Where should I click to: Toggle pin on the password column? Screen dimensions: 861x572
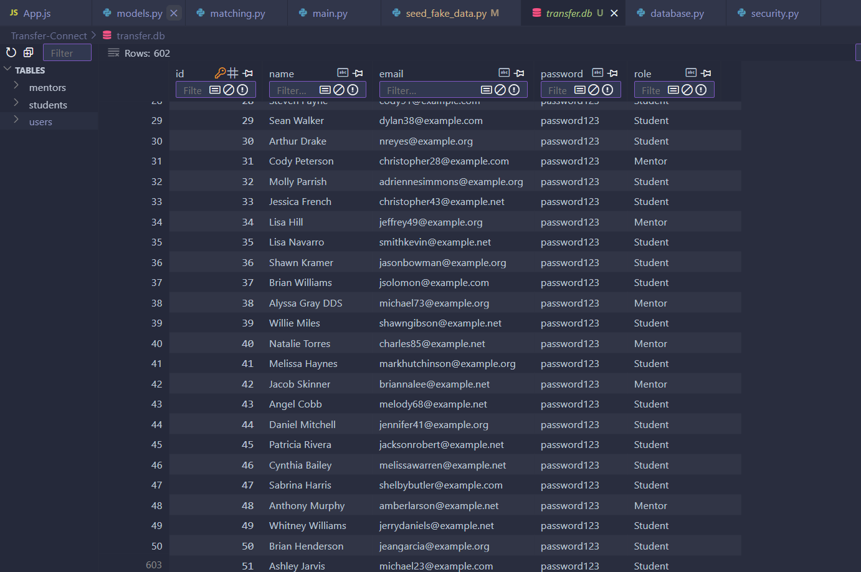point(612,73)
